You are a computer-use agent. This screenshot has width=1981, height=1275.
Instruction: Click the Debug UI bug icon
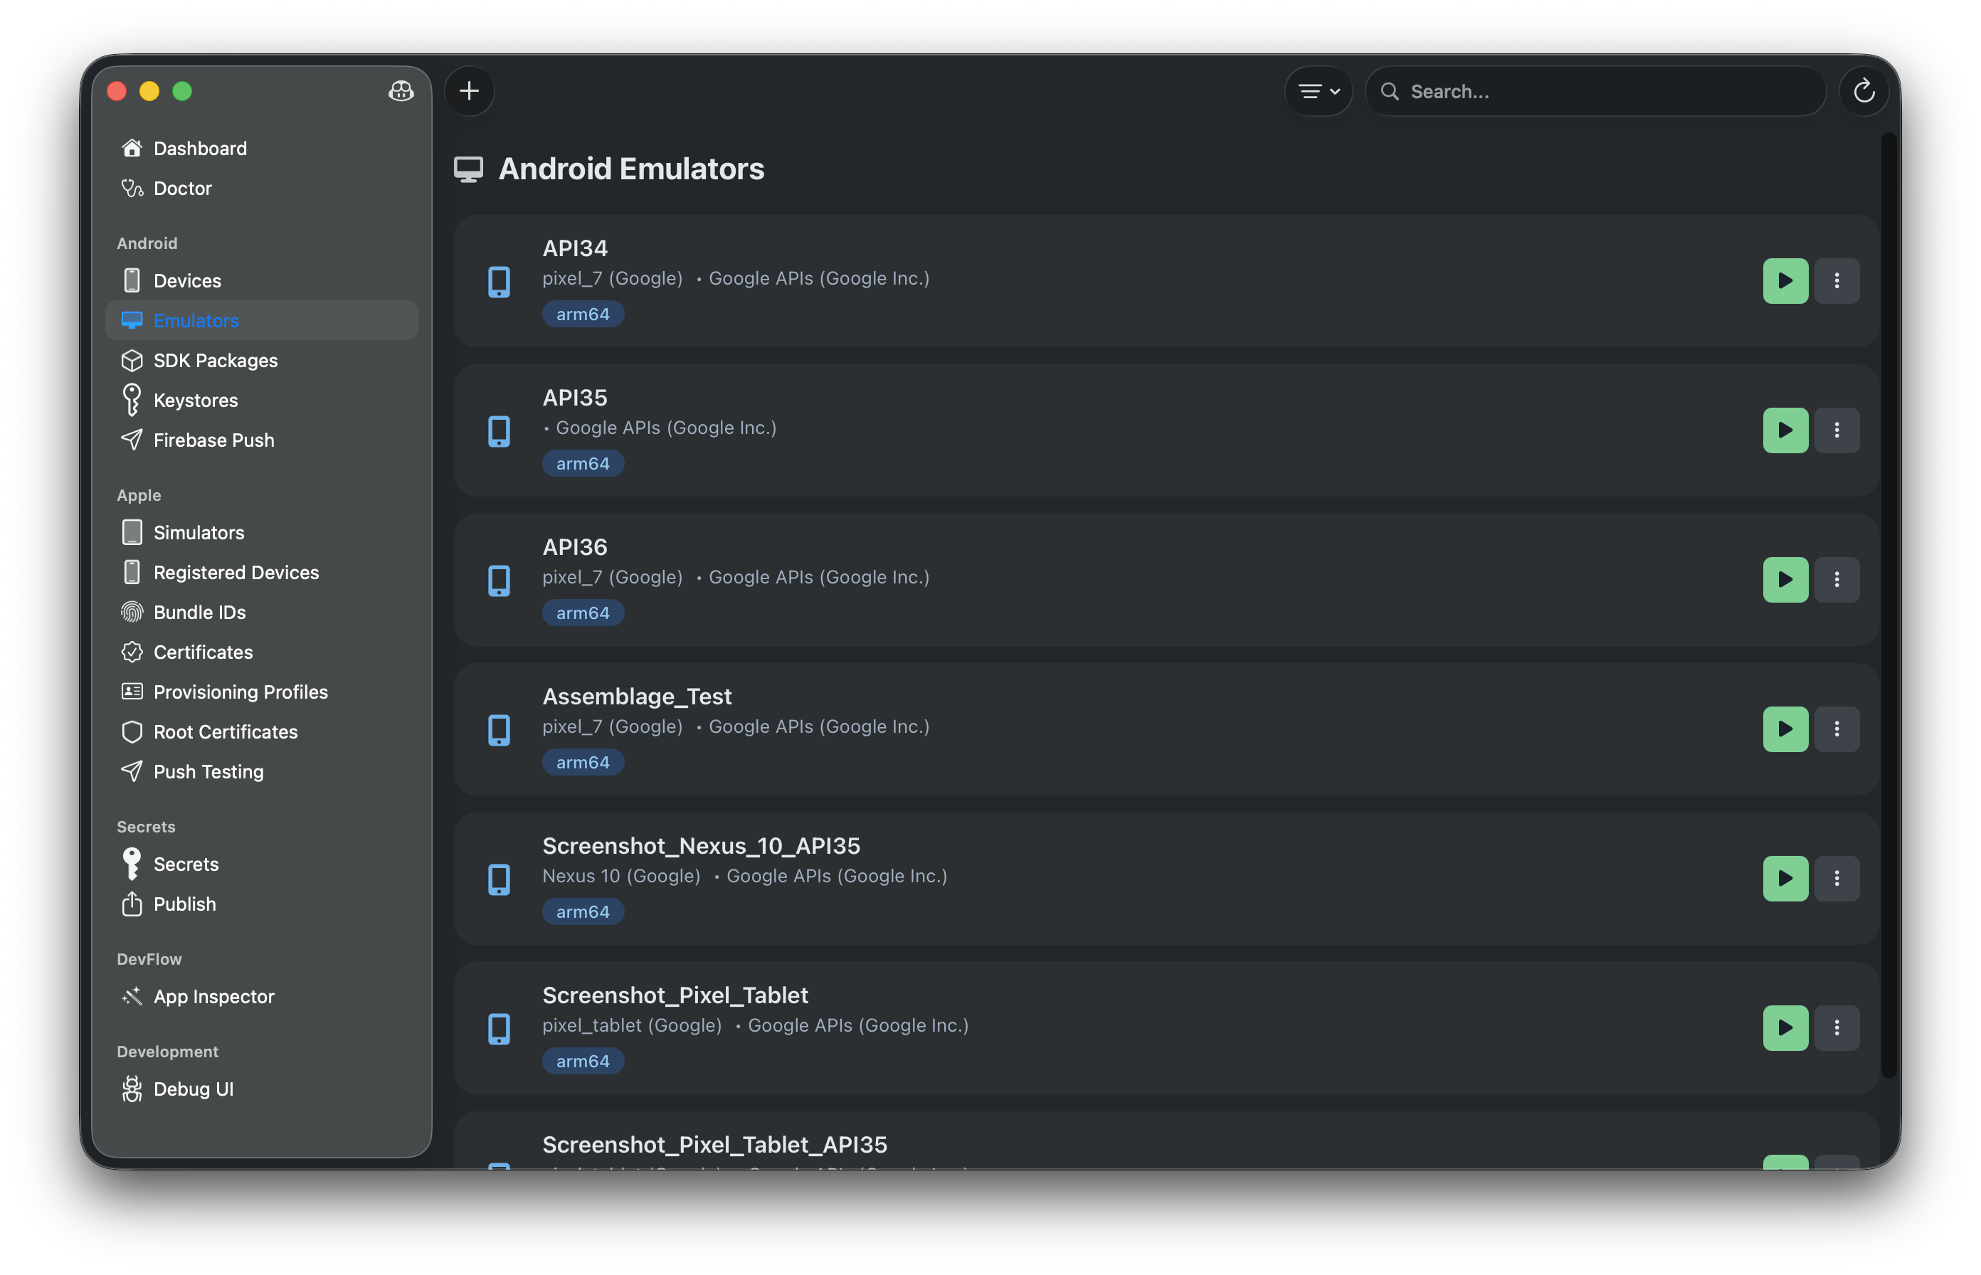pos(132,1089)
